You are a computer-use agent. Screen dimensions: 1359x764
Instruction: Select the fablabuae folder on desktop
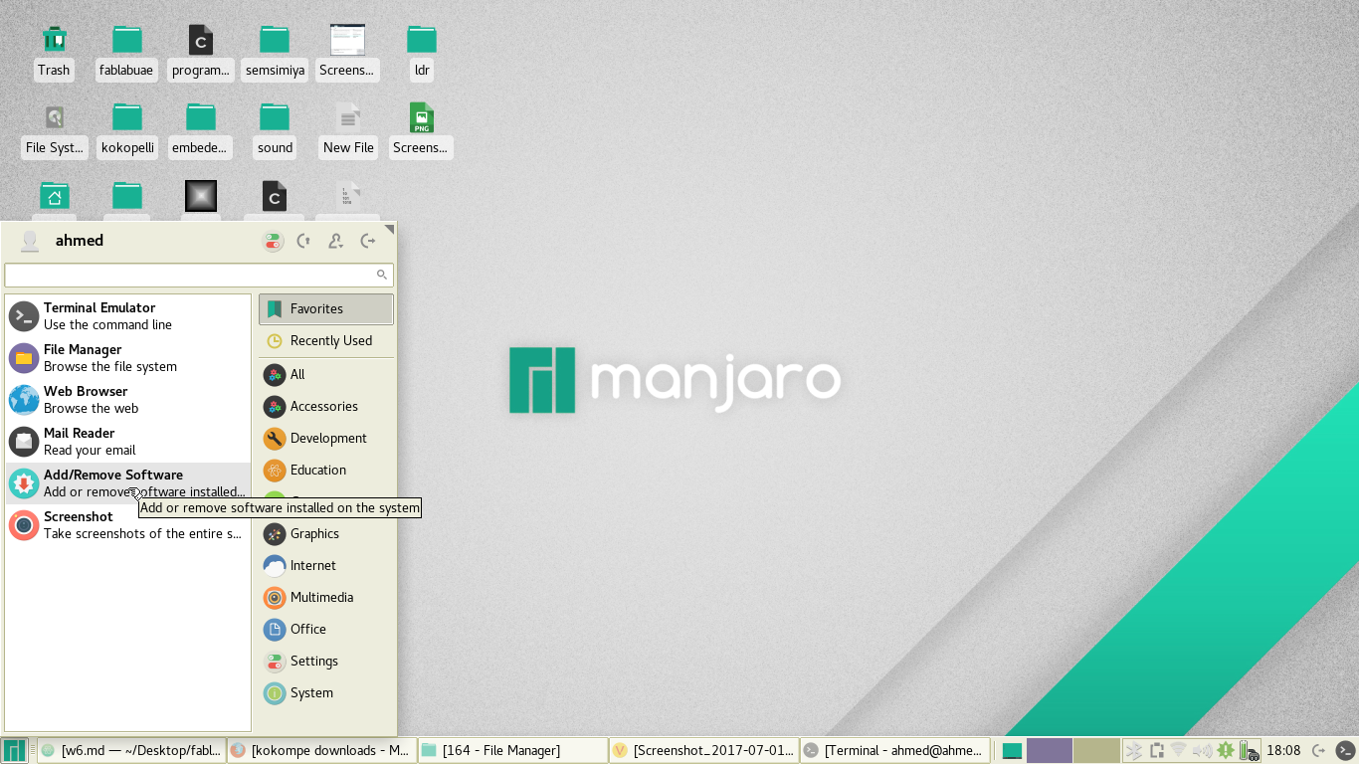(x=126, y=52)
